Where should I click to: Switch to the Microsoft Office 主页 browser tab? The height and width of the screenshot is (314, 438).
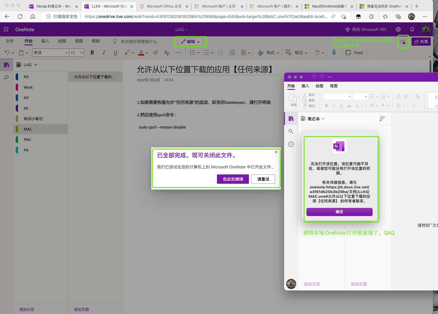[164, 6]
